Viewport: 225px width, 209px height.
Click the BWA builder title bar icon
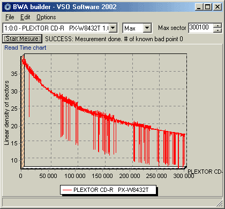coord(7,7)
